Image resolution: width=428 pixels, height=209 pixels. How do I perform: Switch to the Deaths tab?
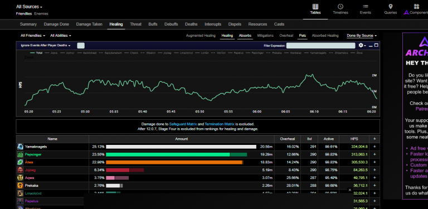(191, 25)
